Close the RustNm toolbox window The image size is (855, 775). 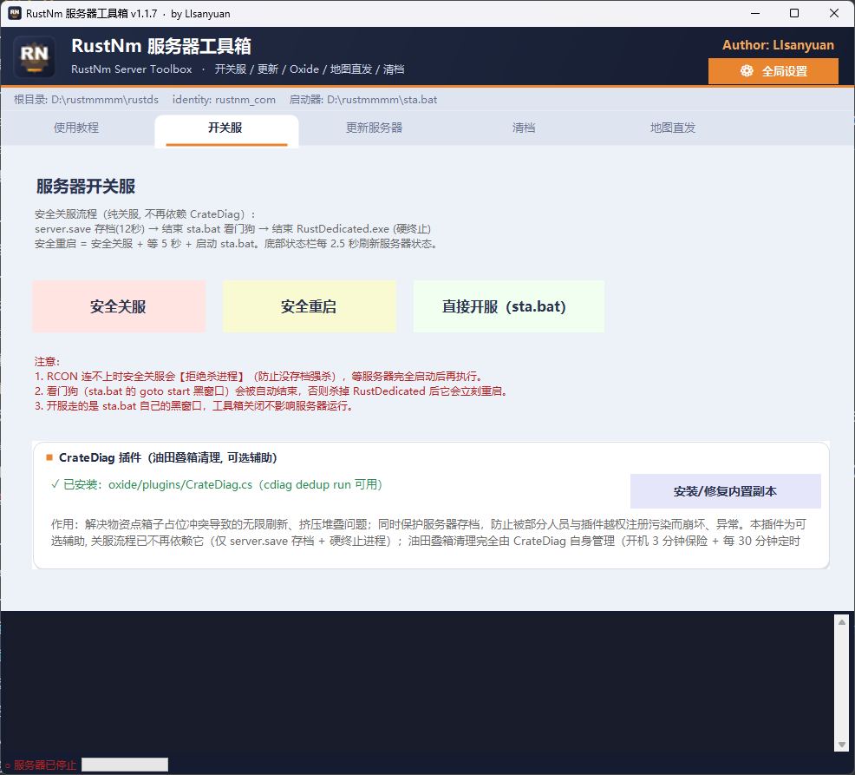click(834, 13)
